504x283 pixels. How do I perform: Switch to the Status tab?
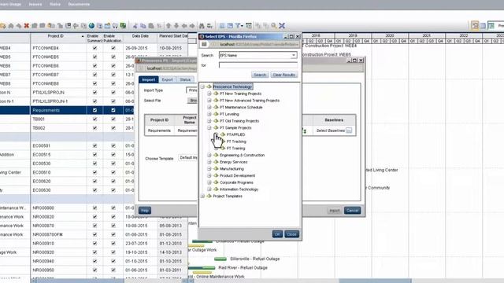click(185, 79)
